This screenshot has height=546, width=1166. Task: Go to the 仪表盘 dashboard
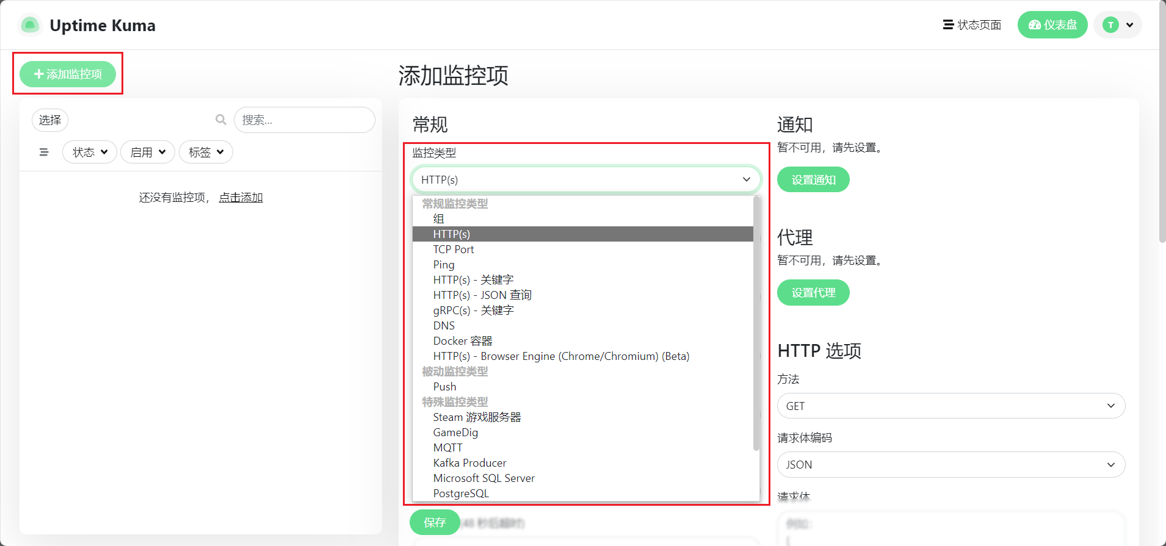pyautogui.click(x=1052, y=25)
